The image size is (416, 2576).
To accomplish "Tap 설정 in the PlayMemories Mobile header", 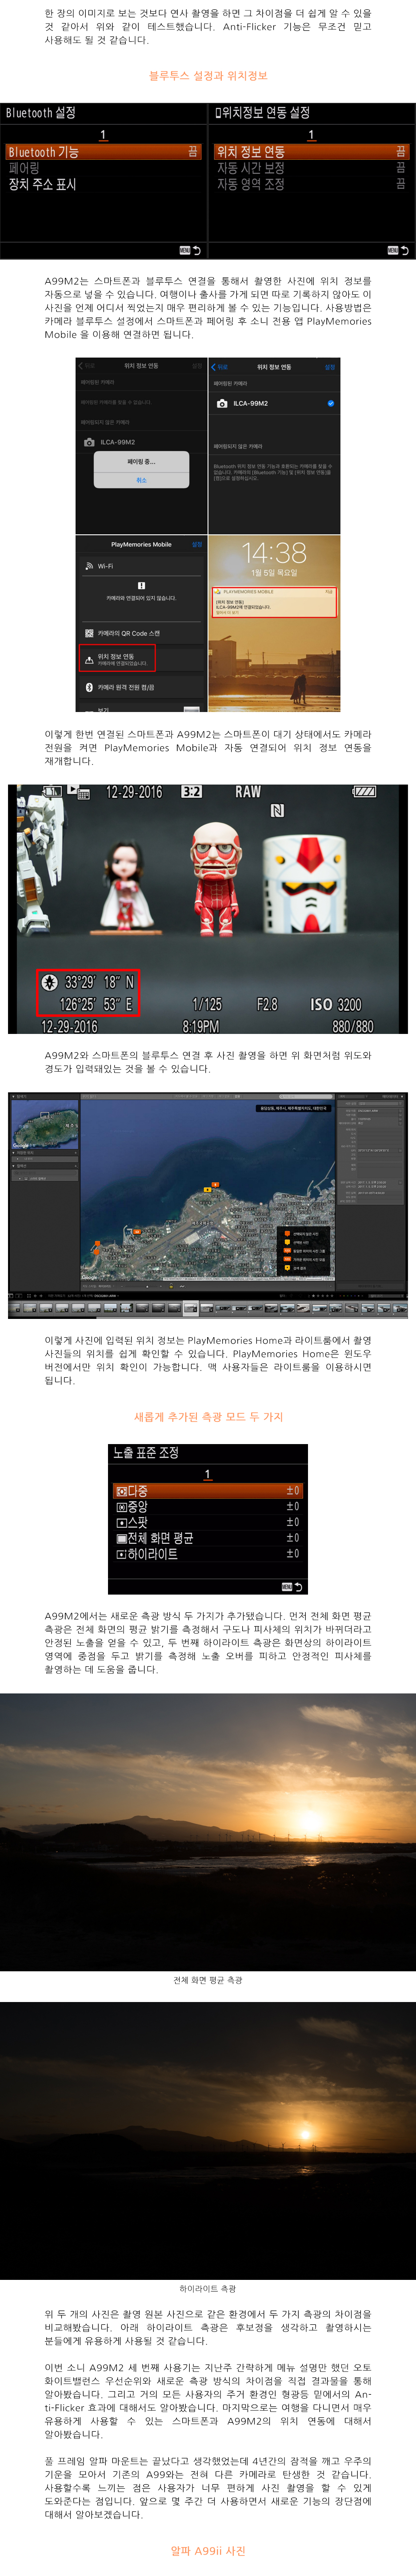I will (196, 544).
